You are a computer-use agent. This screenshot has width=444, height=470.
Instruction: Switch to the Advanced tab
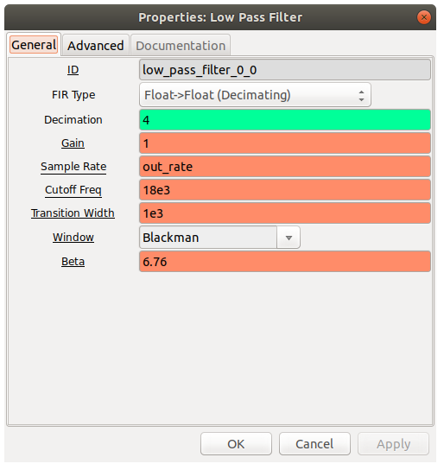[96, 46]
